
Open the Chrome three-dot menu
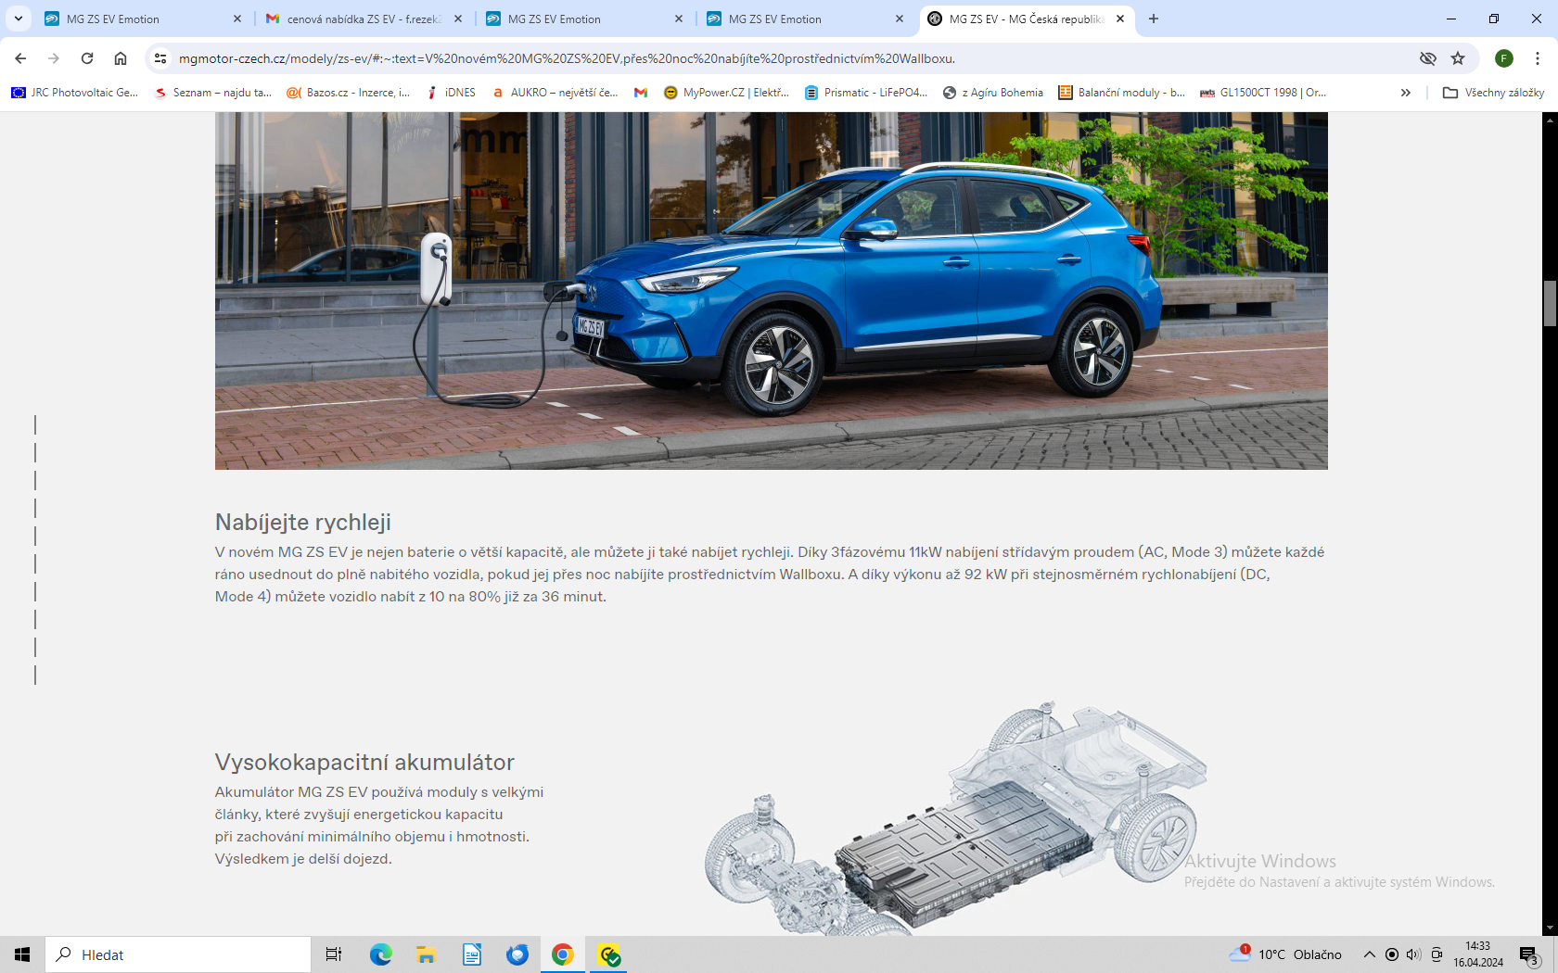click(1538, 58)
